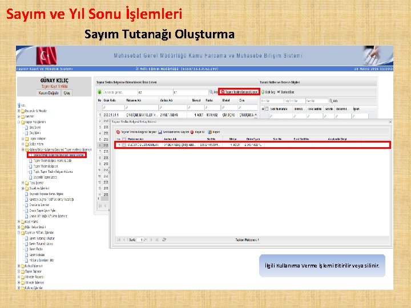
Task: Click the Barkod Bas button
Action: click(x=285, y=92)
